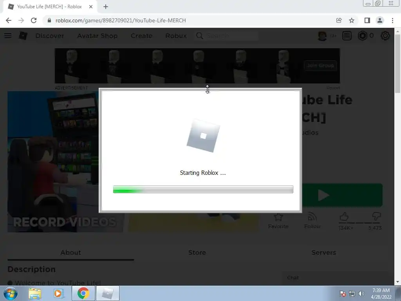The image size is (401, 301).
Task: Go back in browser history
Action: [x=9, y=20]
